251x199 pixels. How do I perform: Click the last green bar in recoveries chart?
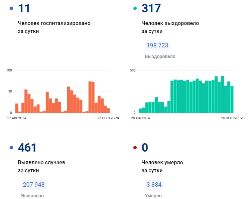pos(232,99)
